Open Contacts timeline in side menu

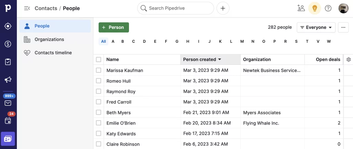click(53, 53)
